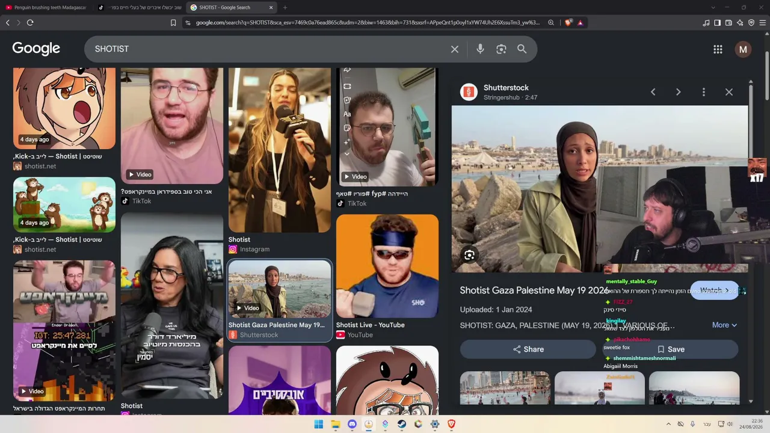Expand the More description chevron
The width and height of the screenshot is (770, 433).
[x=724, y=325]
